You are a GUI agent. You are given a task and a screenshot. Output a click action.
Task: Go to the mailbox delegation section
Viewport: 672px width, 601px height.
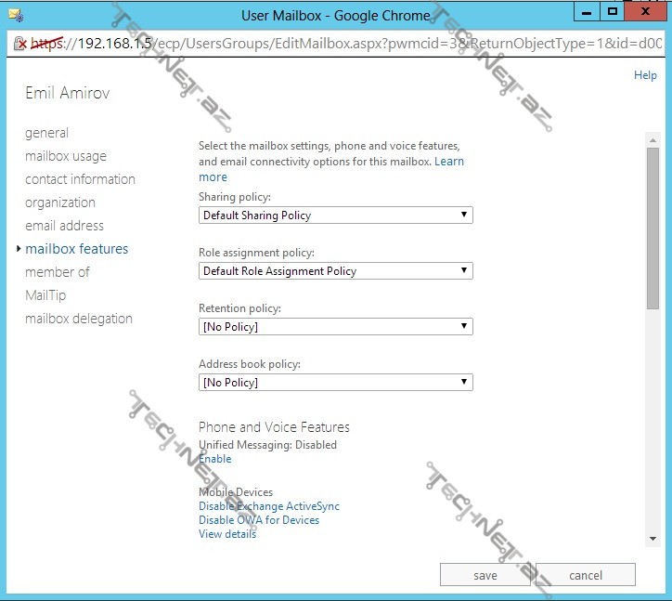point(79,319)
